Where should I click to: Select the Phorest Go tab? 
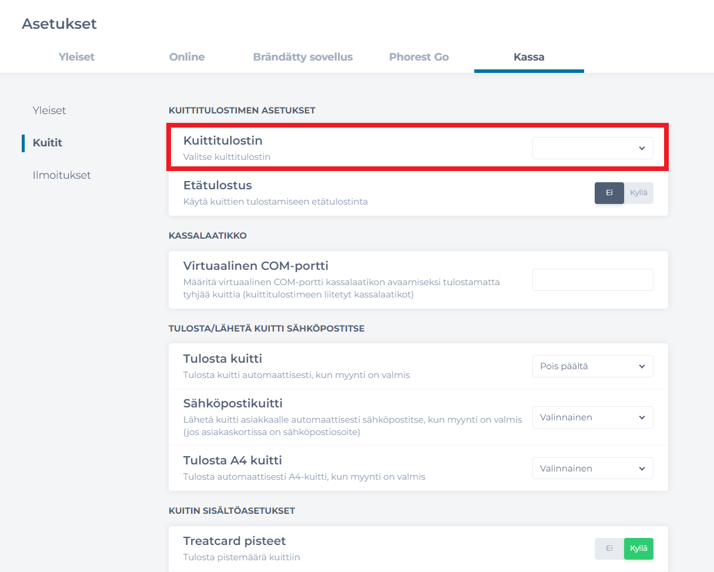[418, 57]
